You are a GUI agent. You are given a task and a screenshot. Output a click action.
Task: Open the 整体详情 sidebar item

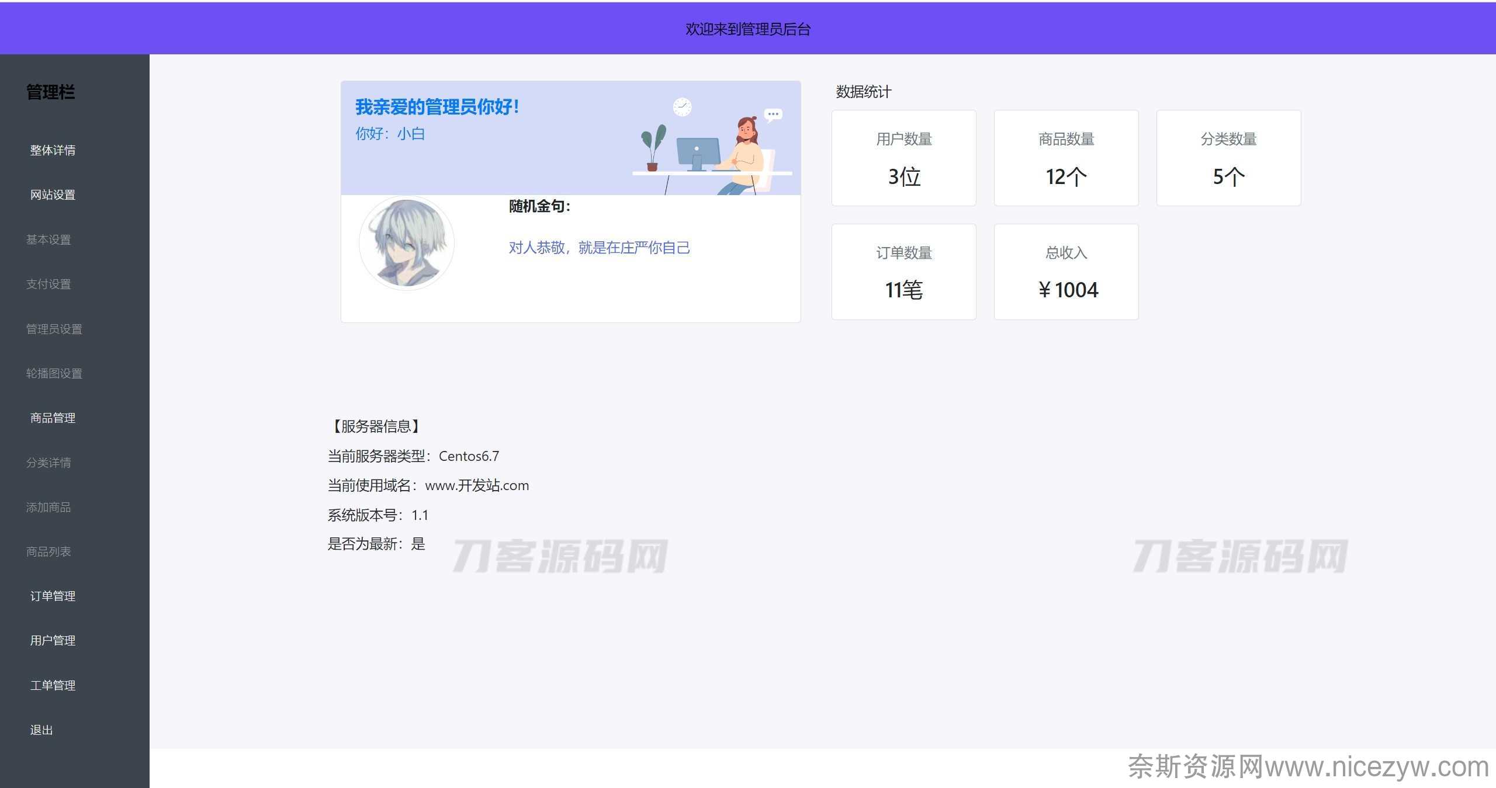click(x=53, y=150)
